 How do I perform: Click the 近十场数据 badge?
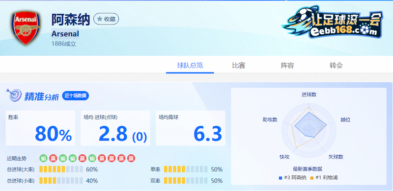76,96
